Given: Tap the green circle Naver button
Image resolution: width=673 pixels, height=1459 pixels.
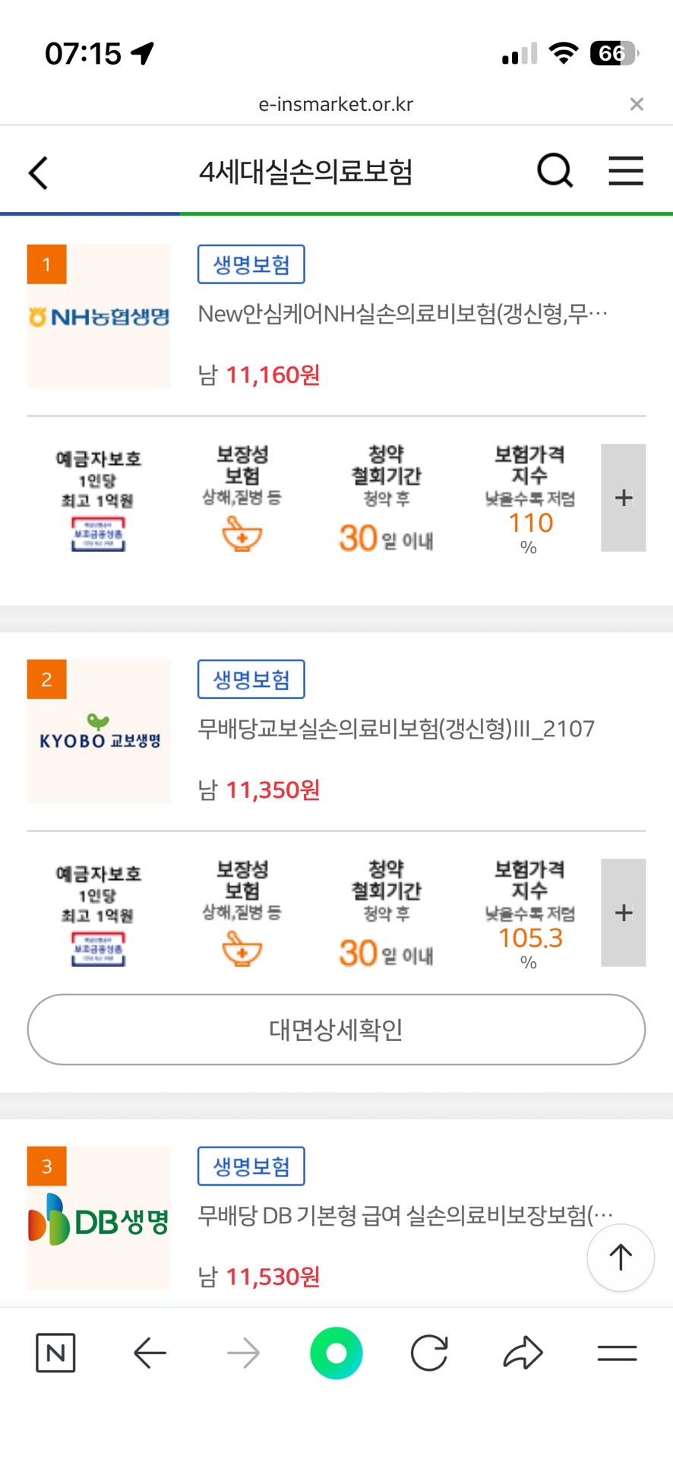Looking at the screenshot, I should tap(336, 1353).
